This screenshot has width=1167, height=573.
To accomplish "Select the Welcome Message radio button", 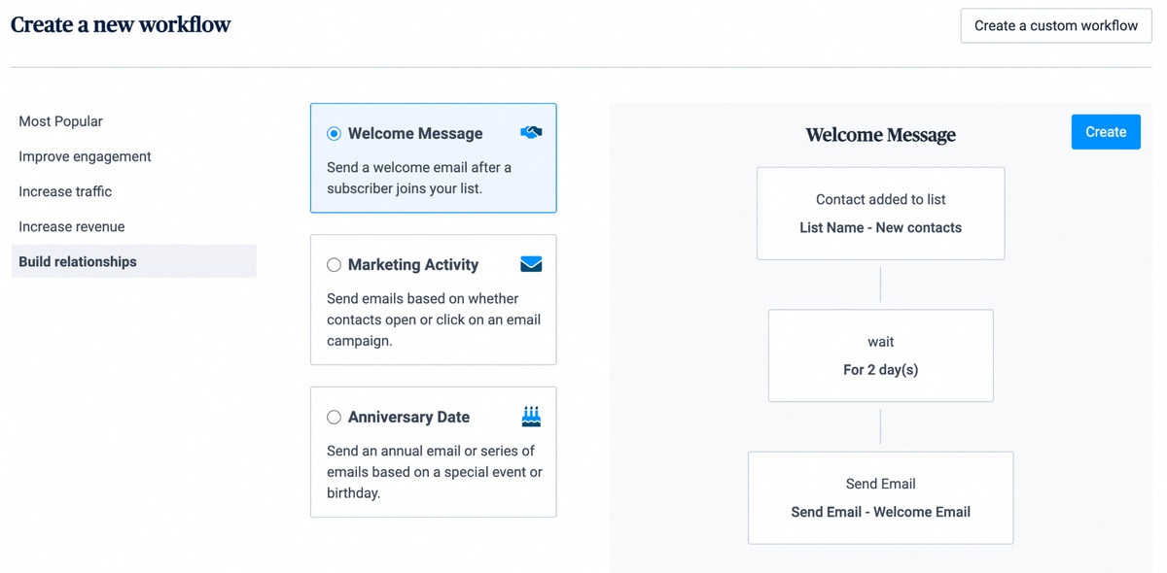I will 334,133.
